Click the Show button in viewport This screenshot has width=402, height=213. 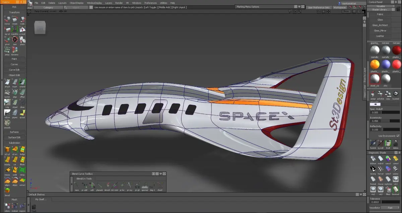point(346,11)
